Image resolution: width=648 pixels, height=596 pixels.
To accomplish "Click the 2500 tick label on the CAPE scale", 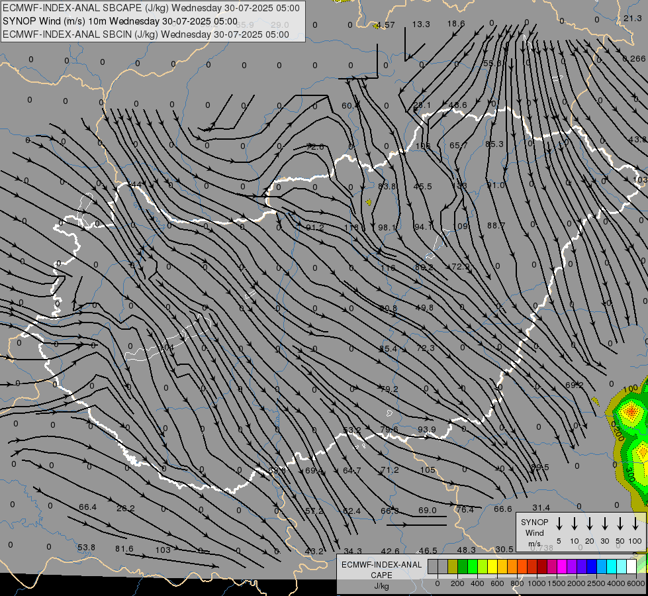I will [x=596, y=583].
